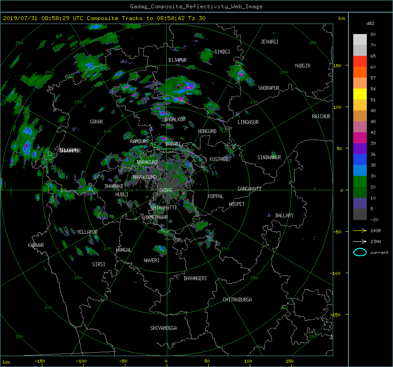Click the 2019/07/31 UTC timestamp header

click(104, 18)
